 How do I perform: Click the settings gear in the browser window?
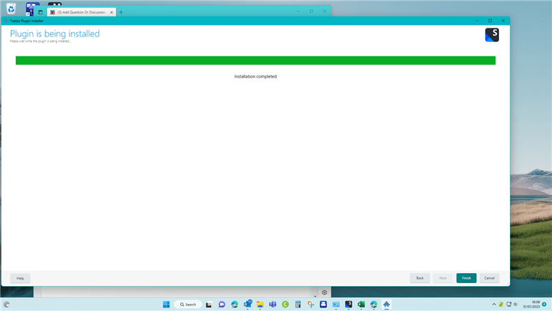pos(324,292)
